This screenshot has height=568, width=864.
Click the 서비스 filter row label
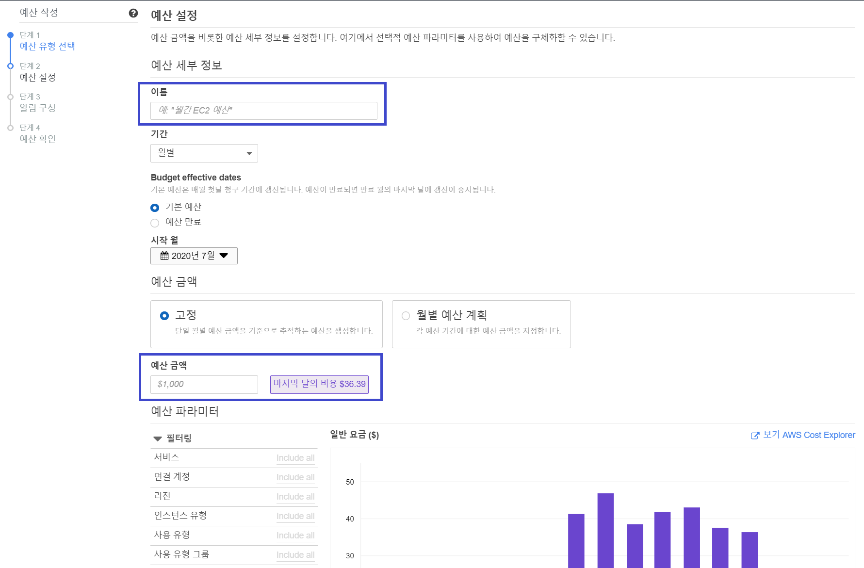click(x=166, y=457)
